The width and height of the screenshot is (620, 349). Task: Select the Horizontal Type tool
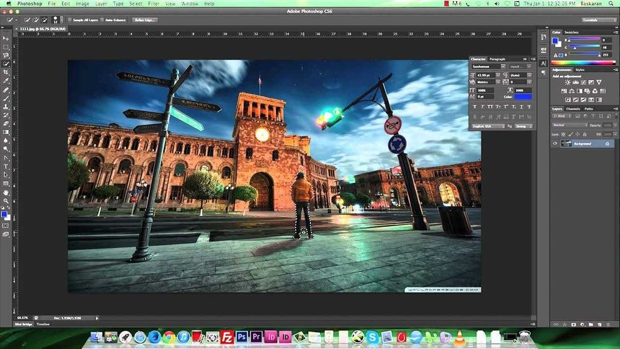click(x=6, y=167)
